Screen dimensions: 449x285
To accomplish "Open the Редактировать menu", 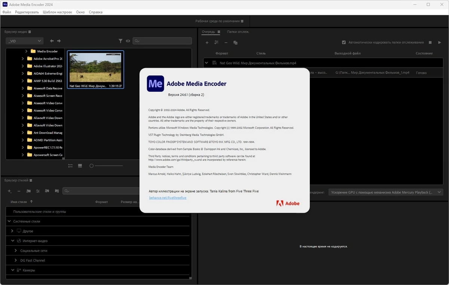I will click(27, 12).
